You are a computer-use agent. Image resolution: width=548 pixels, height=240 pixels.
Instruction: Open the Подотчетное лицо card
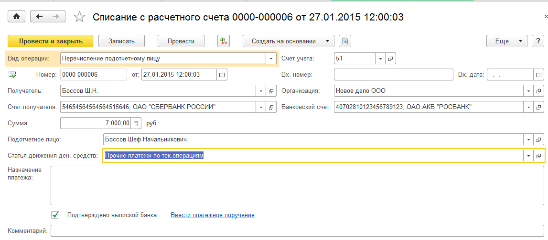tap(538, 140)
